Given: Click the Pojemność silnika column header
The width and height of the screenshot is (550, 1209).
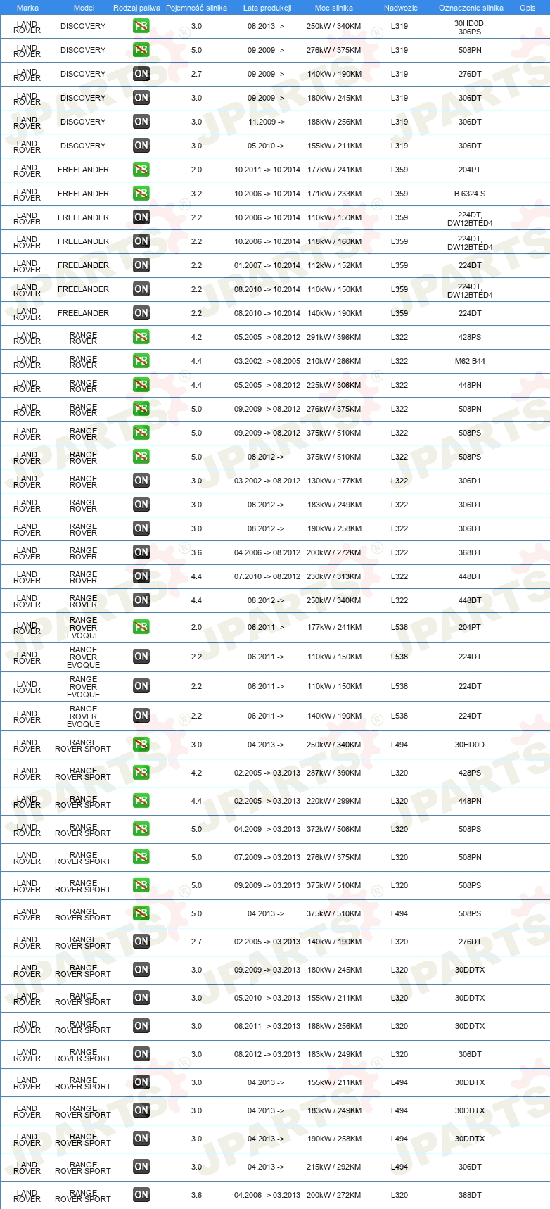Looking at the screenshot, I should click(196, 8).
